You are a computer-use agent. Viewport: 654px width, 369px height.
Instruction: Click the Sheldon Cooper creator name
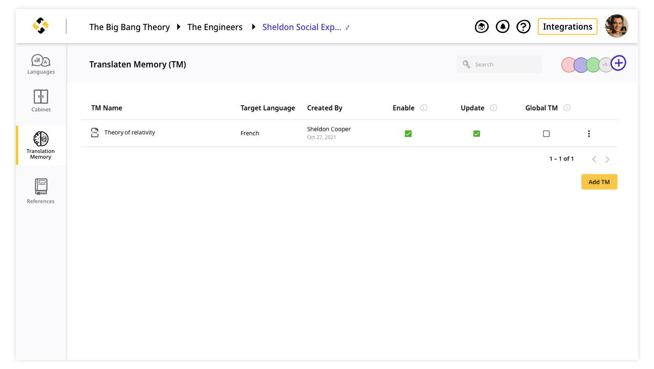[x=329, y=129]
